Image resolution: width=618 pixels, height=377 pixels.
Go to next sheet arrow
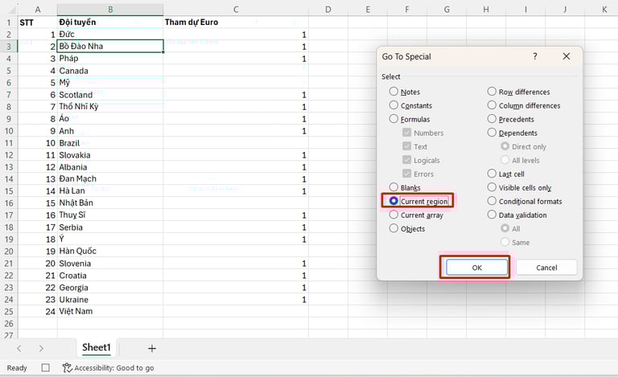click(x=41, y=348)
